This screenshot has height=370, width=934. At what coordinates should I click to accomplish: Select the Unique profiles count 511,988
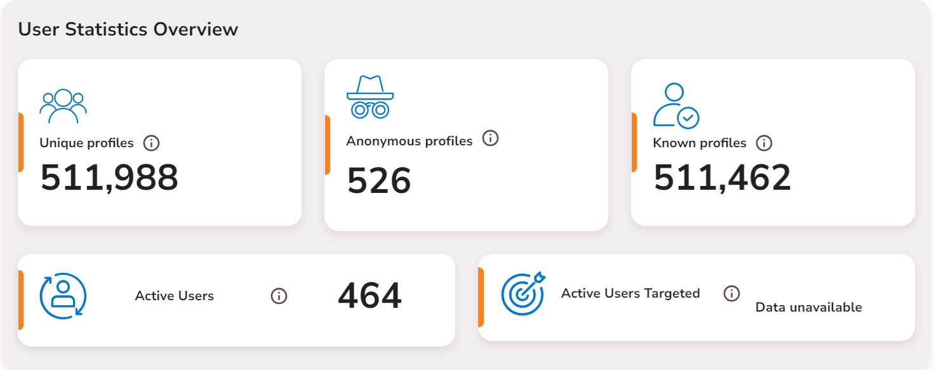pyautogui.click(x=109, y=178)
